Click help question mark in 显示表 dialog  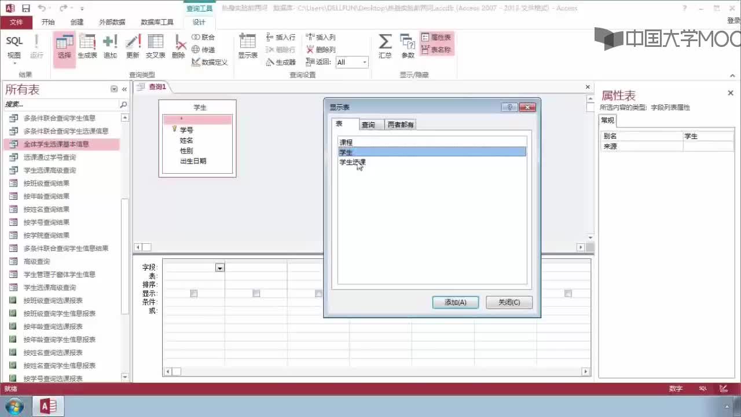click(509, 107)
